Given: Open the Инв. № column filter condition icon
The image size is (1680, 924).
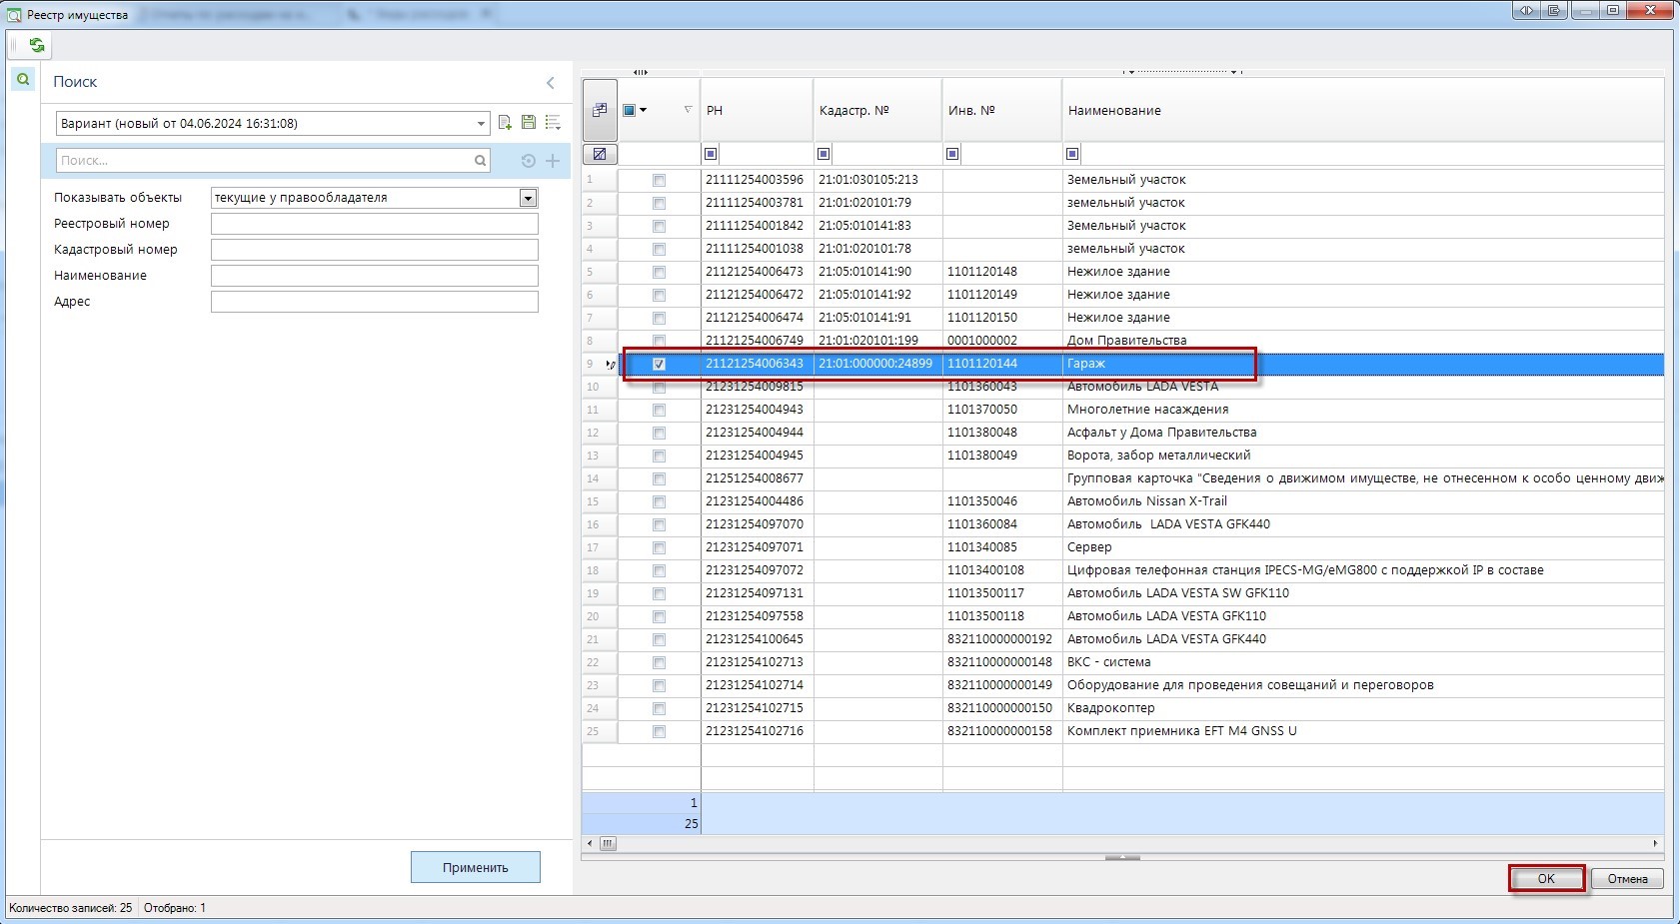Looking at the screenshot, I should (x=952, y=154).
